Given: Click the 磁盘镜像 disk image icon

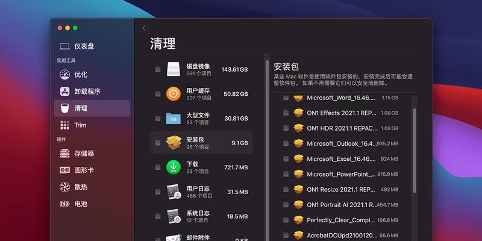Looking at the screenshot, I should click(x=174, y=69).
